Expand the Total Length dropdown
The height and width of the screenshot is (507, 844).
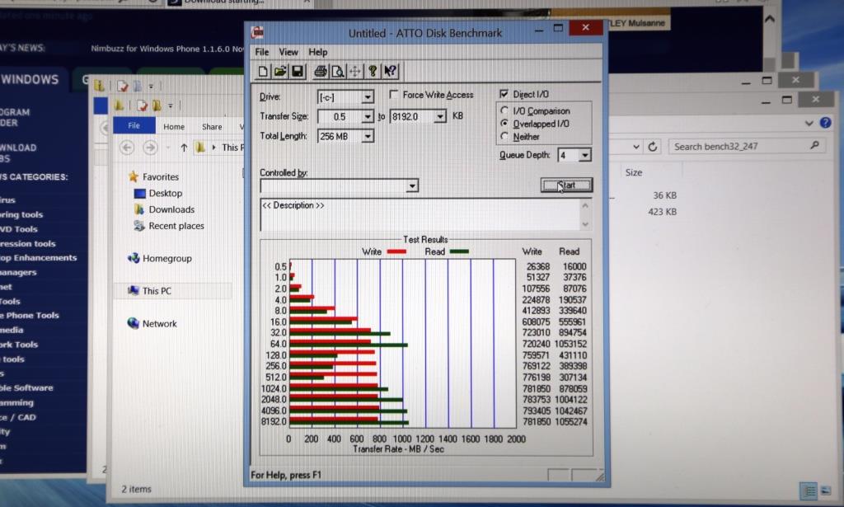coord(368,136)
